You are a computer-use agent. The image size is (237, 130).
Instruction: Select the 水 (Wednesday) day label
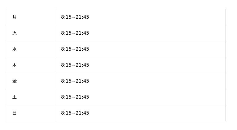[15, 49]
